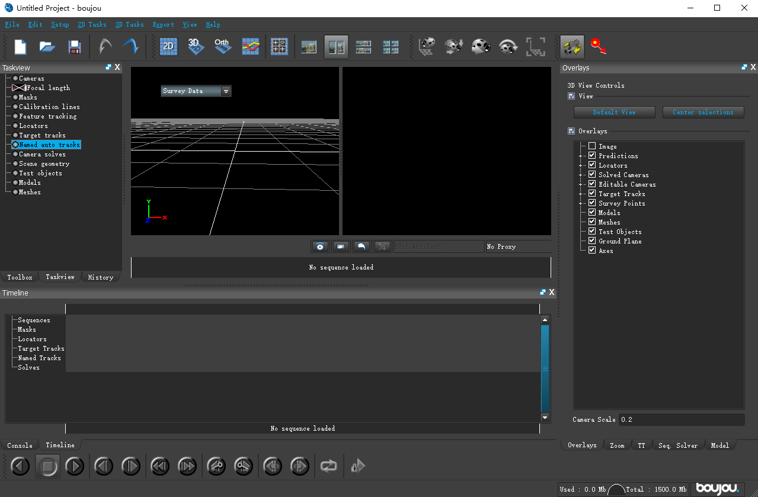Click the ladybug with circular arrow icon
Image resolution: width=758 pixels, height=497 pixels.
pos(508,47)
